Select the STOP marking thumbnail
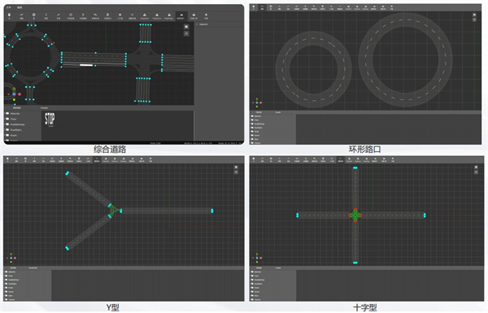The image size is (488, 313). click(50, 120)
